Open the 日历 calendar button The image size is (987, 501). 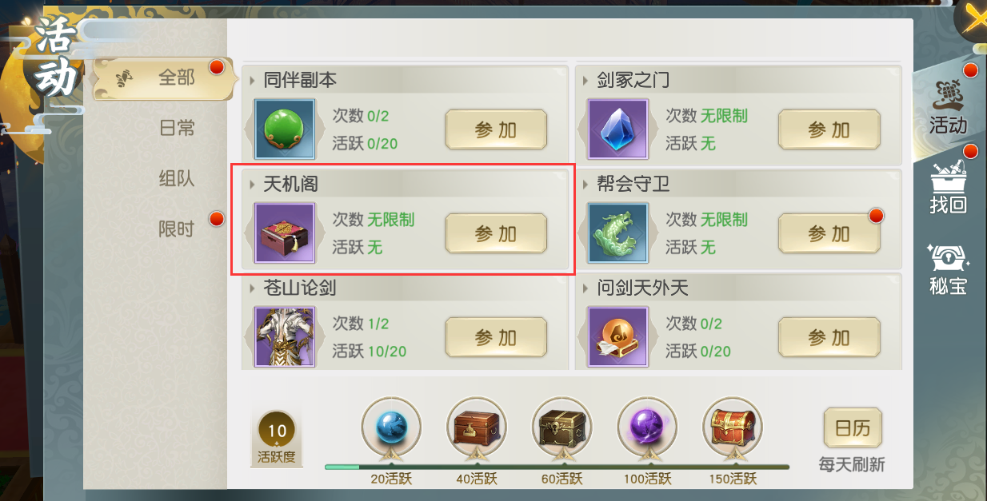click(853, 428)
